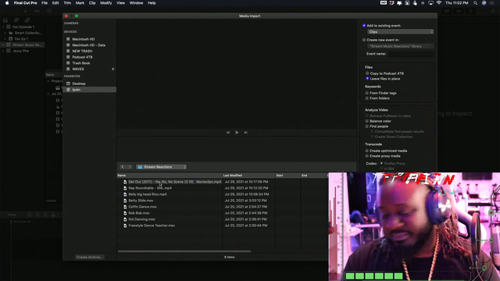Enable Find people checkbox
The image size is (500, 281).
[x=366, y=126]
